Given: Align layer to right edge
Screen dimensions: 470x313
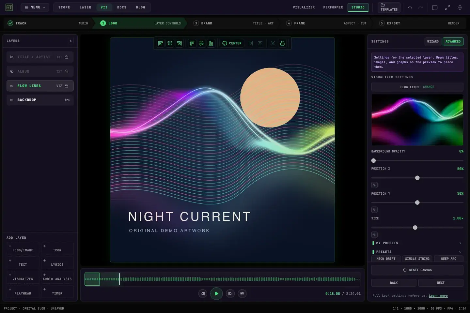Looking at the screenshot, I should (x=179, y=43).
